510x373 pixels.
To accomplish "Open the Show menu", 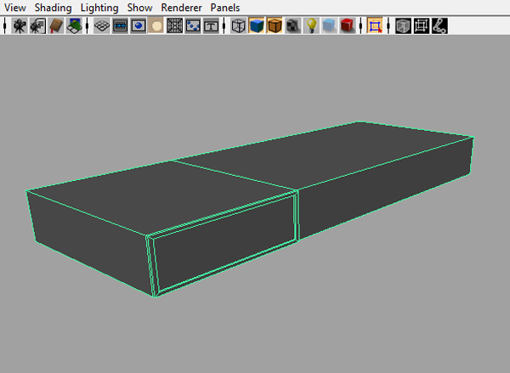I will coord(139,8).
